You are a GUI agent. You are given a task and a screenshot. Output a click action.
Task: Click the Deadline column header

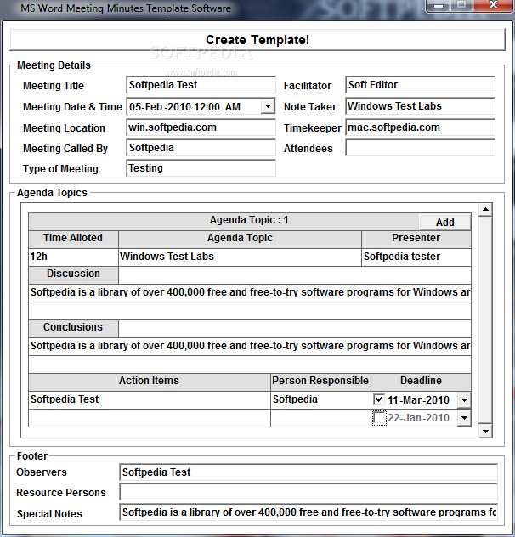[421, 382]
